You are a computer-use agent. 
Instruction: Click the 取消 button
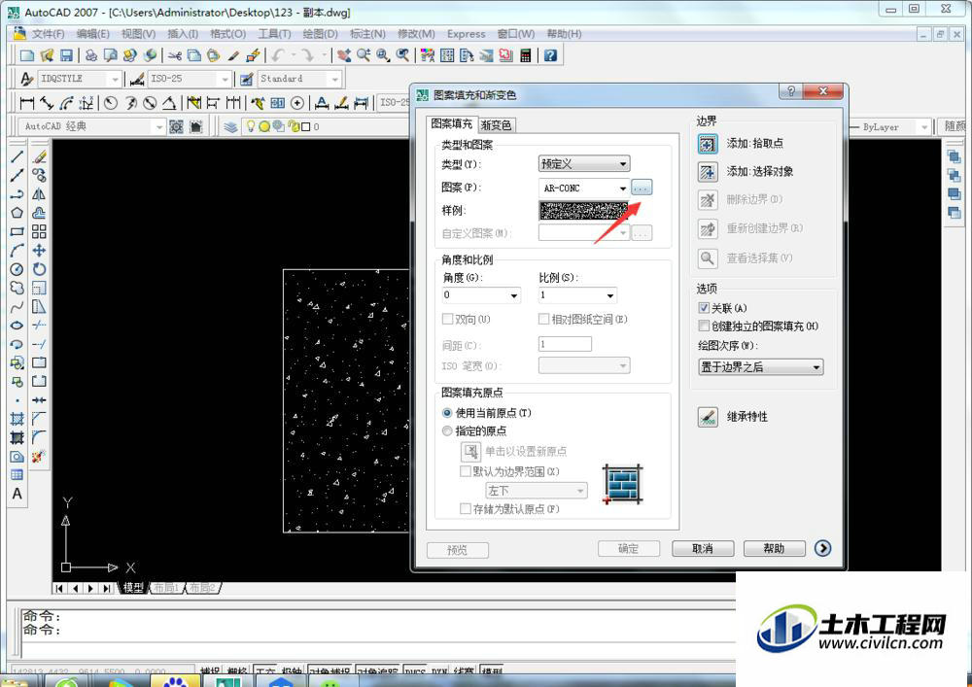coord(703,549)
